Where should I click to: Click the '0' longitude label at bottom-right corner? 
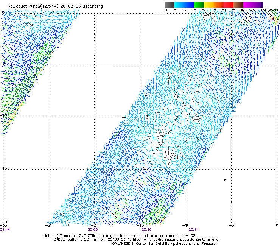pos(277,225)
